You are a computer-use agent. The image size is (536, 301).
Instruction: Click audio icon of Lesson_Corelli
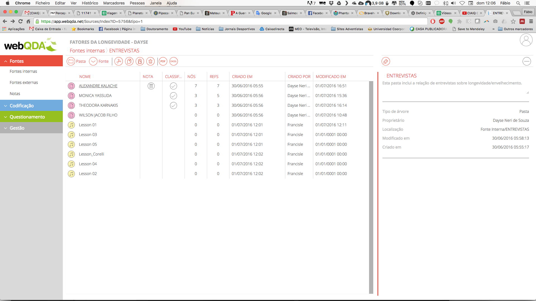pos(71,154)
